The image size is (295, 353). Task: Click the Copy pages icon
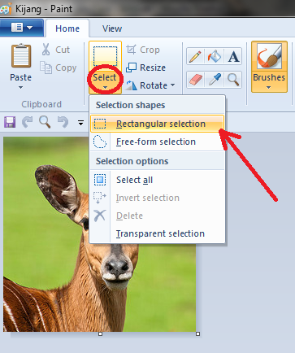click(x=46, y=68)
